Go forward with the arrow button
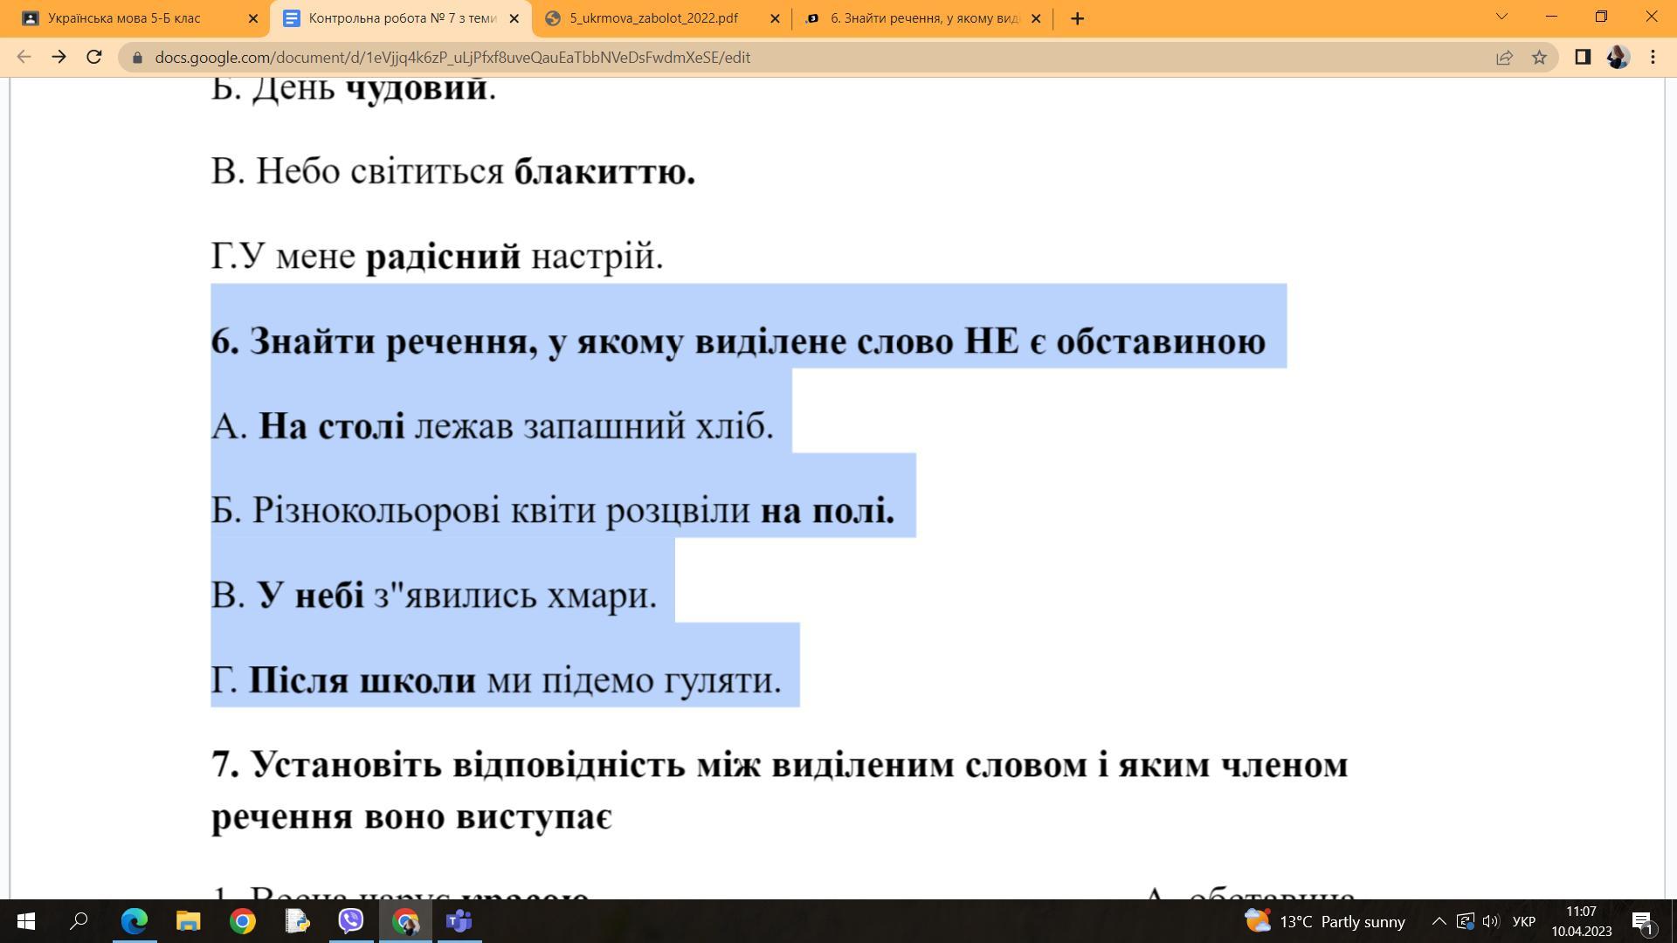The height and width of the screenshot is (943, 1677). 59,58
